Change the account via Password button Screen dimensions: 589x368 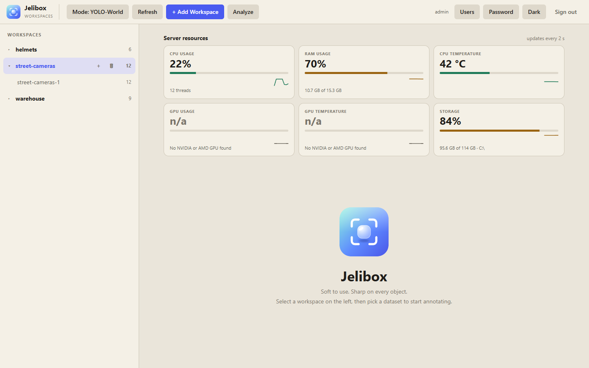click(501, 12)
